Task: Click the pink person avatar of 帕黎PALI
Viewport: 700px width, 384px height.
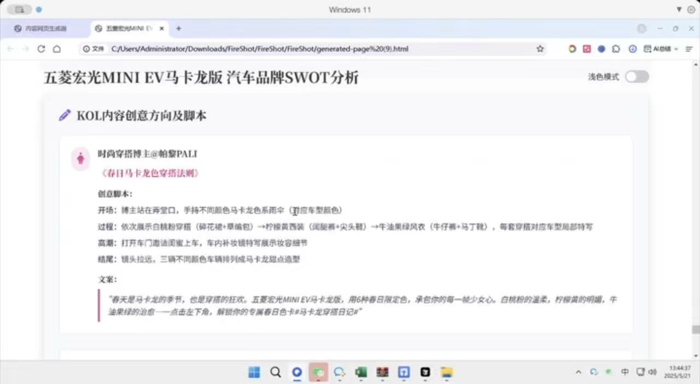Action: click(80, 159)
